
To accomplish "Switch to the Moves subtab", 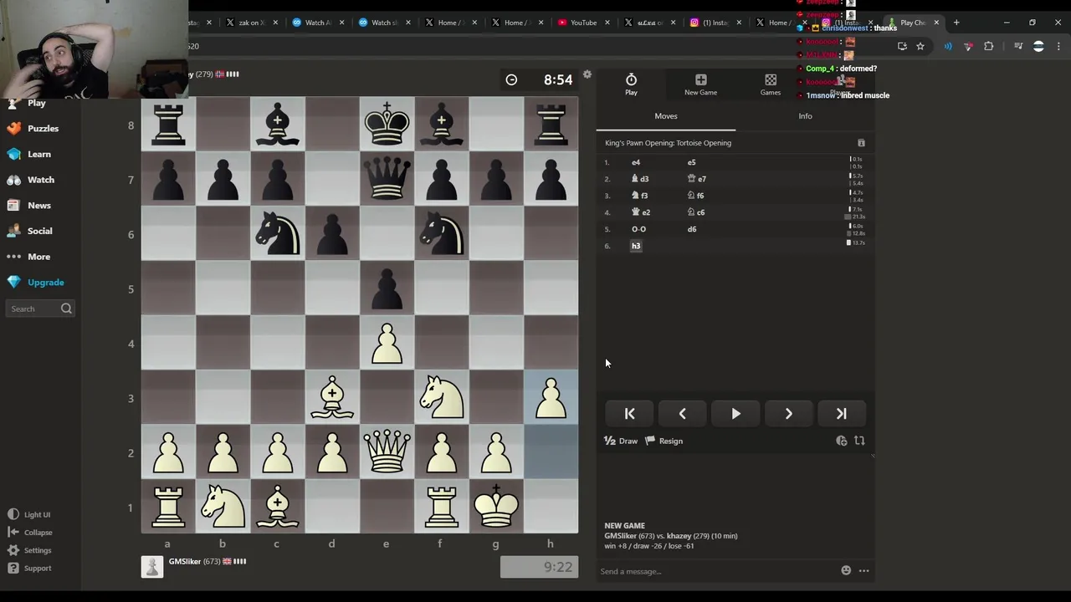I will tap(666, 116).
